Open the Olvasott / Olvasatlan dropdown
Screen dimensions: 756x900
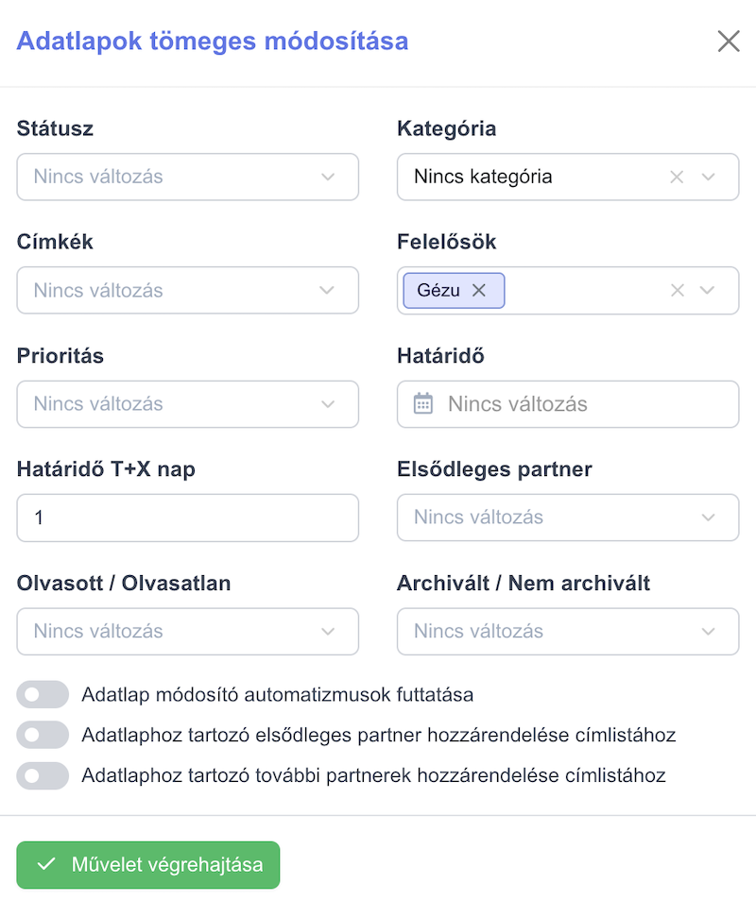[x=188, y=632]
